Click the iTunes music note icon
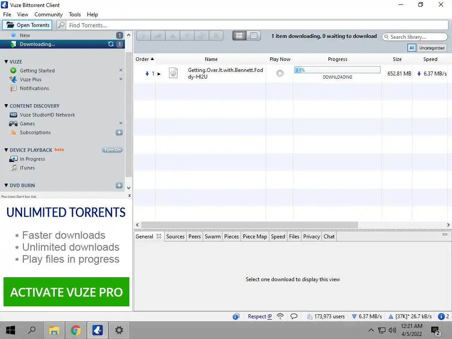452x339 pixels. click(x=14, y=168)
